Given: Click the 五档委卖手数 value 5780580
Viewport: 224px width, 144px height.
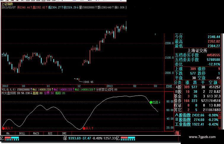Looking at the screenshot, I should 213,60.
